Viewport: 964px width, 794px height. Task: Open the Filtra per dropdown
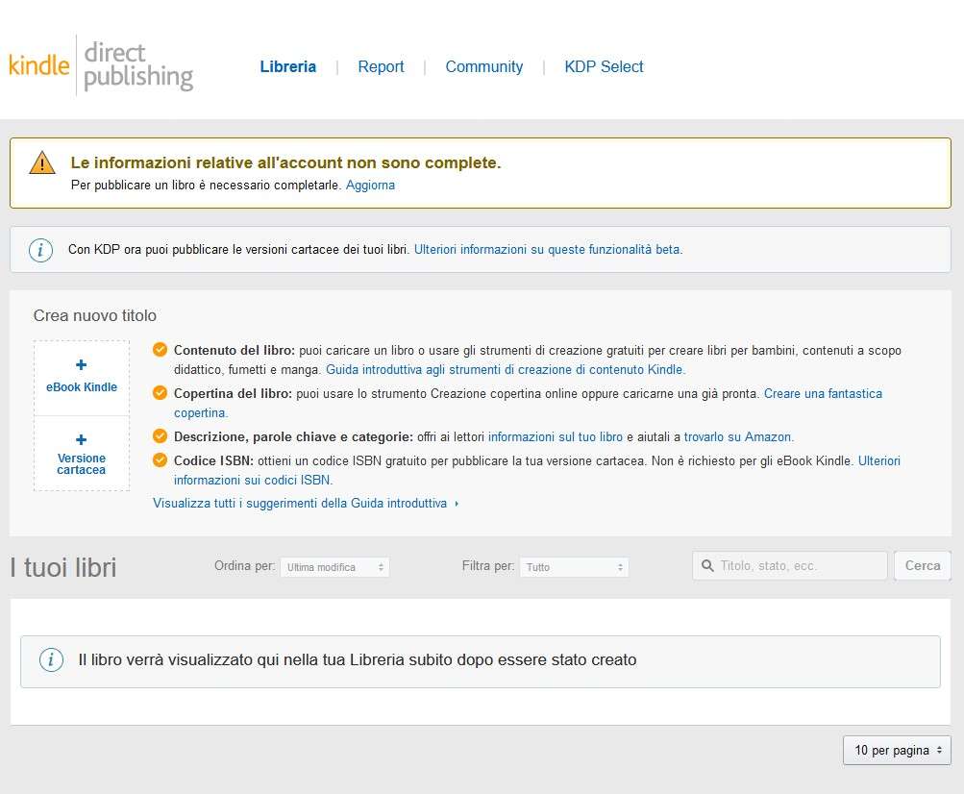(x=574, y=567)
